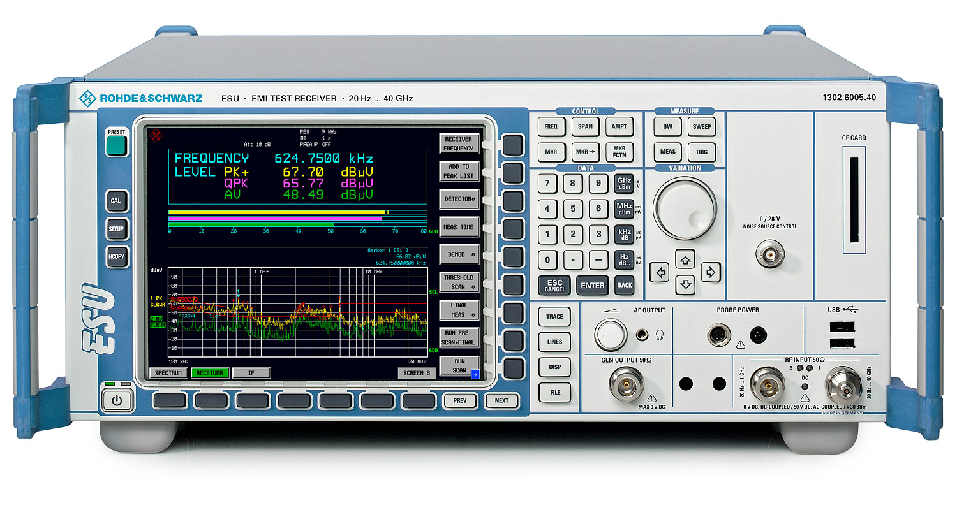Click the noise source control BNC connector

[x=769, y=255]
